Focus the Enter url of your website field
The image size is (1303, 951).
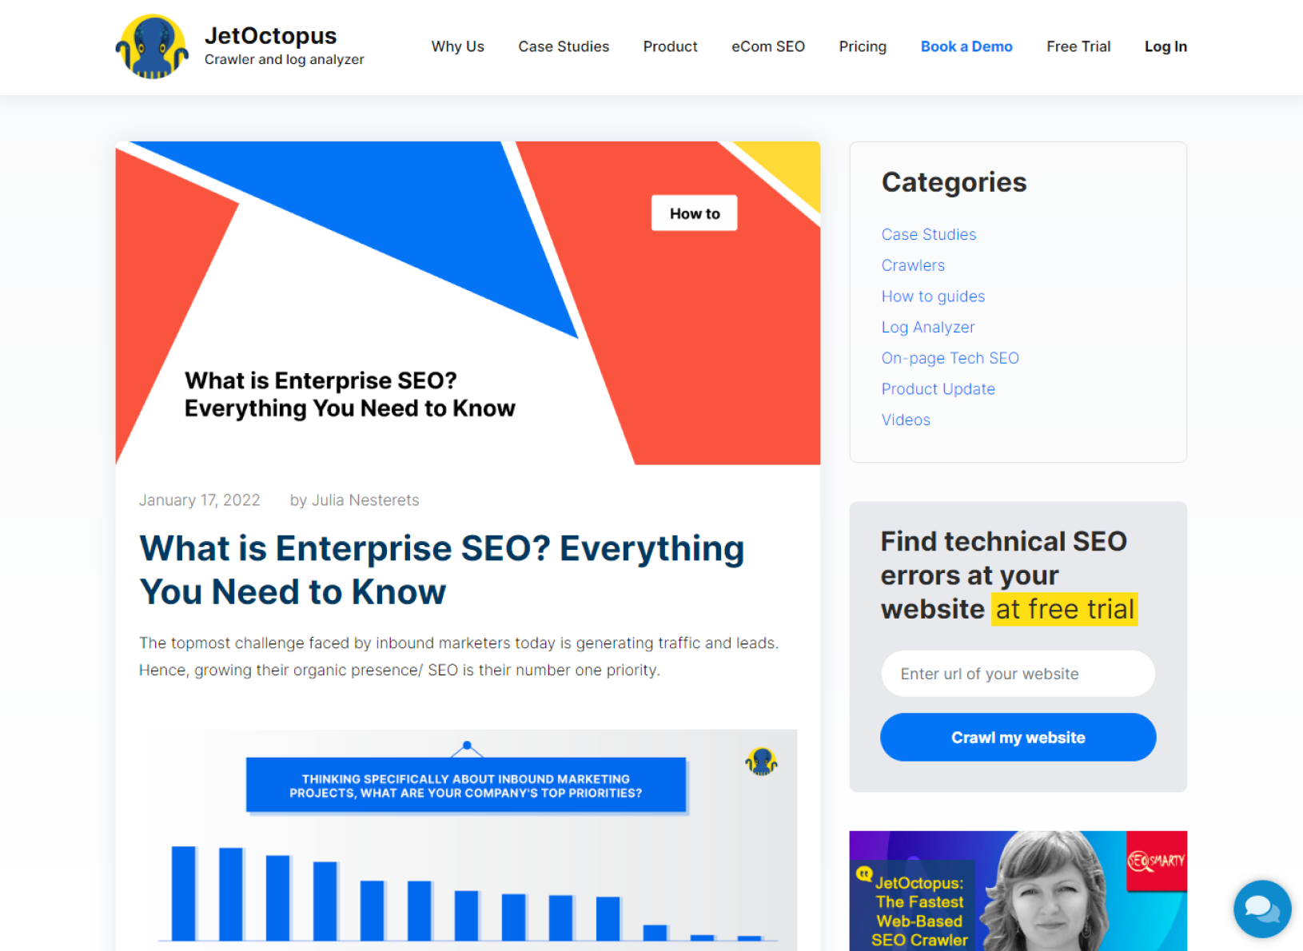coord(1017,674)
